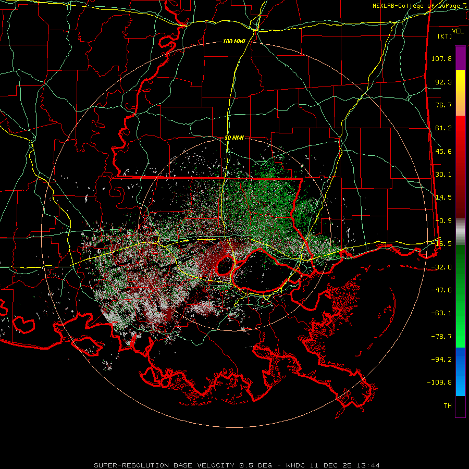Click the -63.1 velocity scale value
Viewport: 469px width, 469px height.
coord(441,313)
